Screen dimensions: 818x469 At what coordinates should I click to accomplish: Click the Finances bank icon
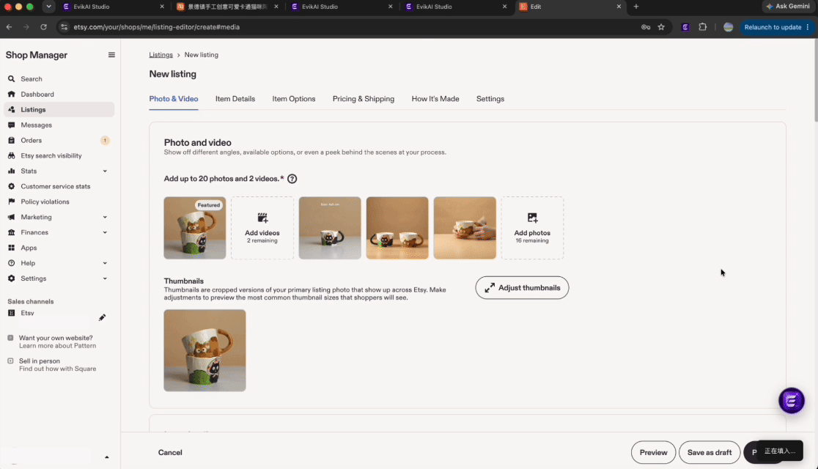tap(11, 232)
